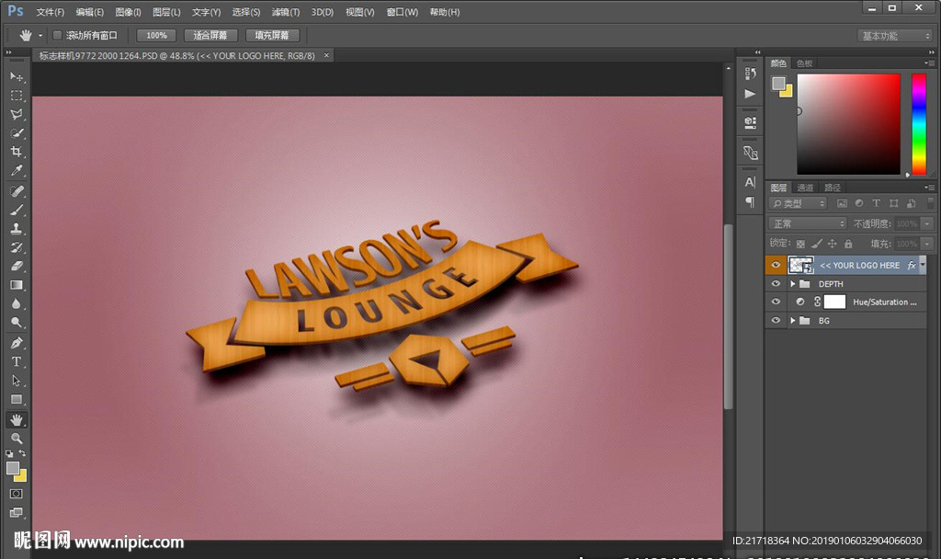Click the 填充屏幕 fill screen button
The width and height of the screenshot is (941, 559).
tap(272, 36)
